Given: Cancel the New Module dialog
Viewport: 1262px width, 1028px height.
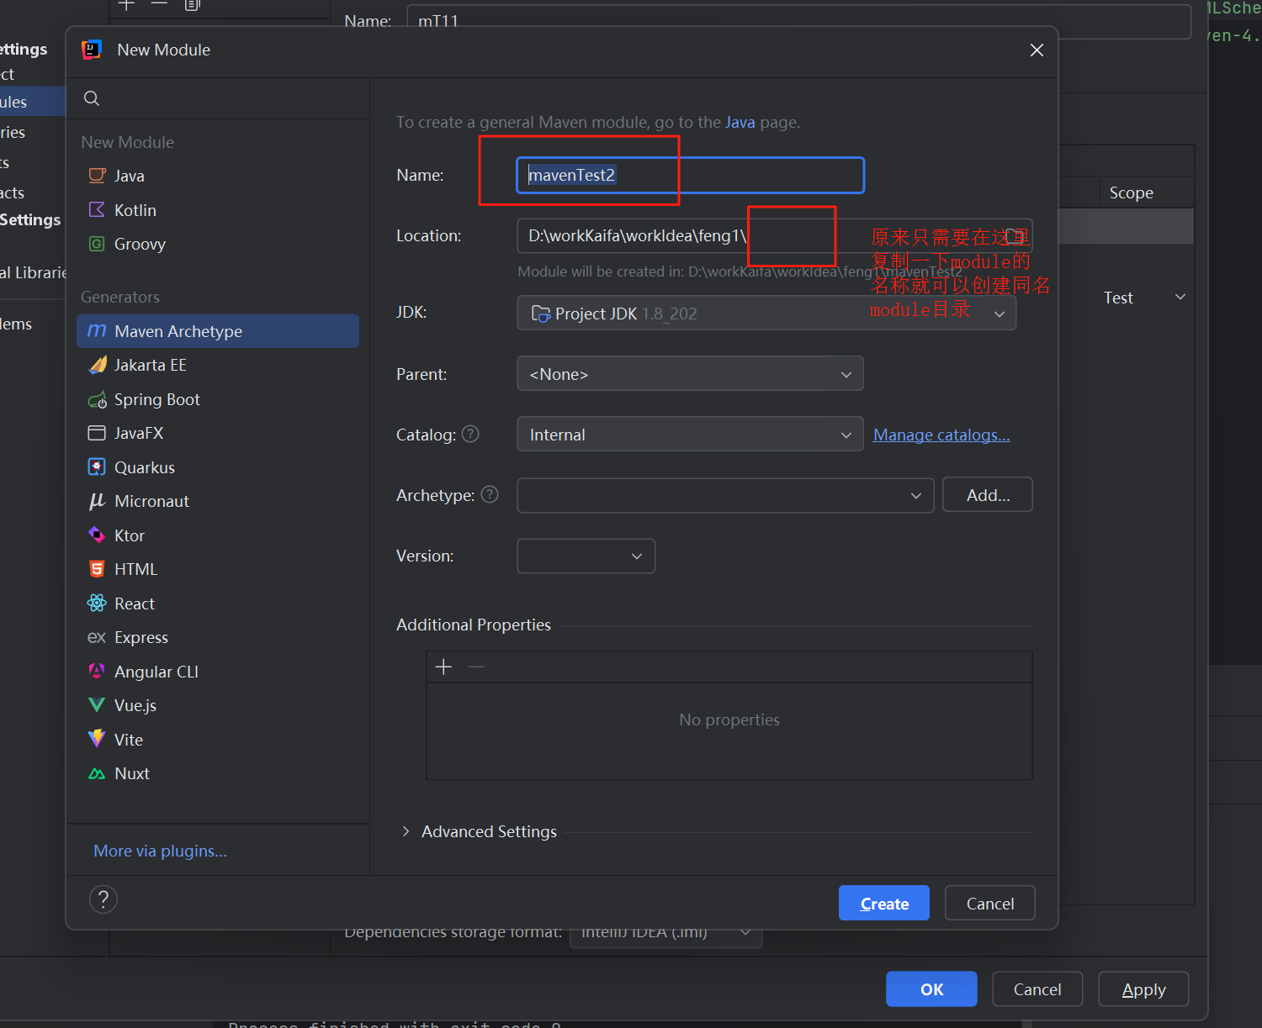Looking at the screenshot, I should point(990,904).
